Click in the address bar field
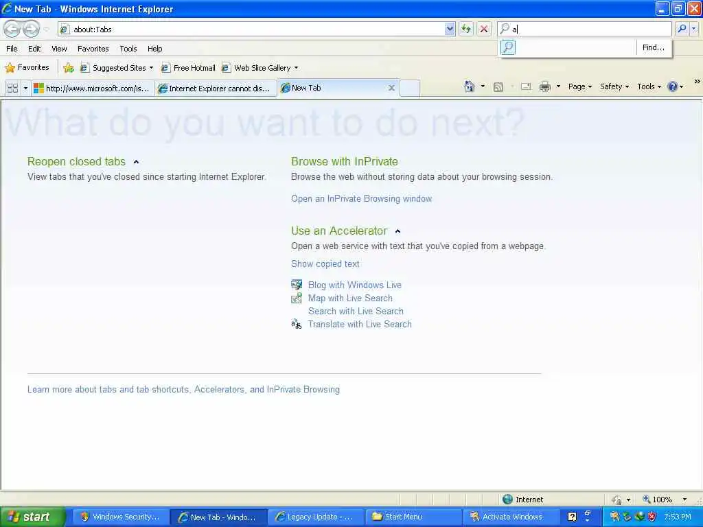The image size is (703, 527). pos(256,29)
